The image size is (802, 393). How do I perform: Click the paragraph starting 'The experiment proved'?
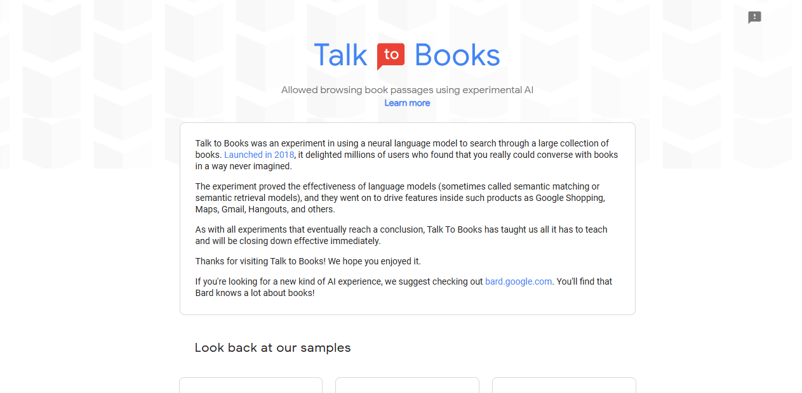coord(400,198)
